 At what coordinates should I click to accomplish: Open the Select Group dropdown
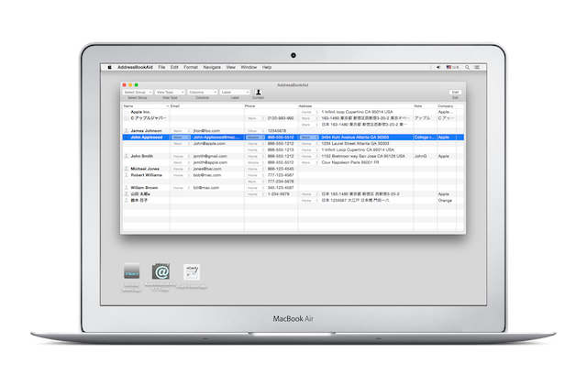tap(138, 92)
